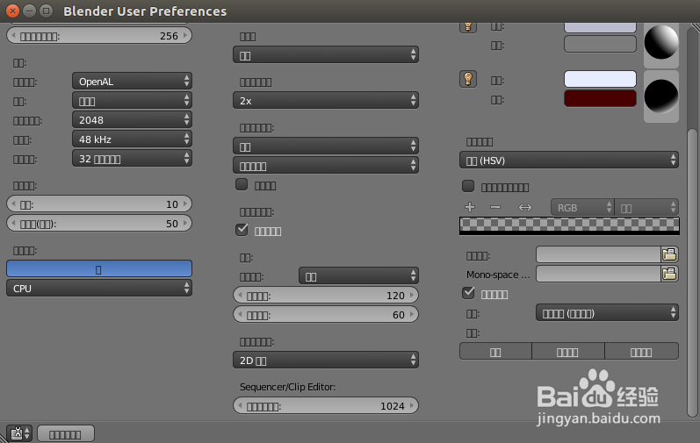The width and height of the screenshot is (700, 443).
Task: Open the OpenAL audio device dropdown
Action: coord(132,81)
